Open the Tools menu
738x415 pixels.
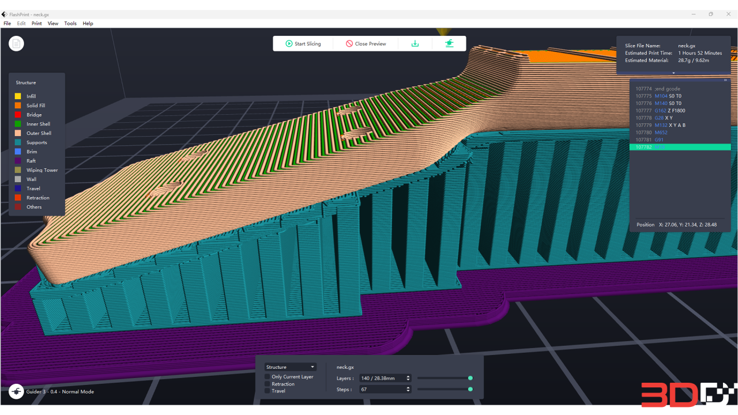point(70,23)
